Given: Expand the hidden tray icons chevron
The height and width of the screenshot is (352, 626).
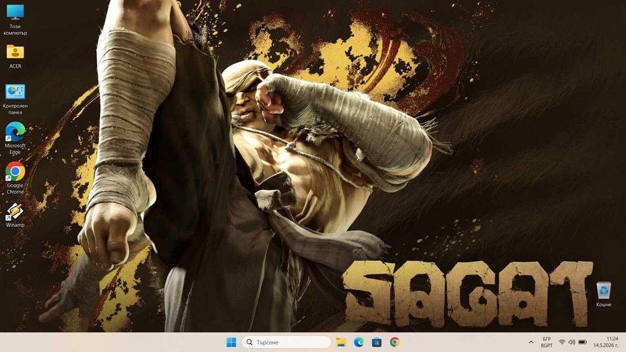Looking at the screenshot, I should click(x=531, y=342).
